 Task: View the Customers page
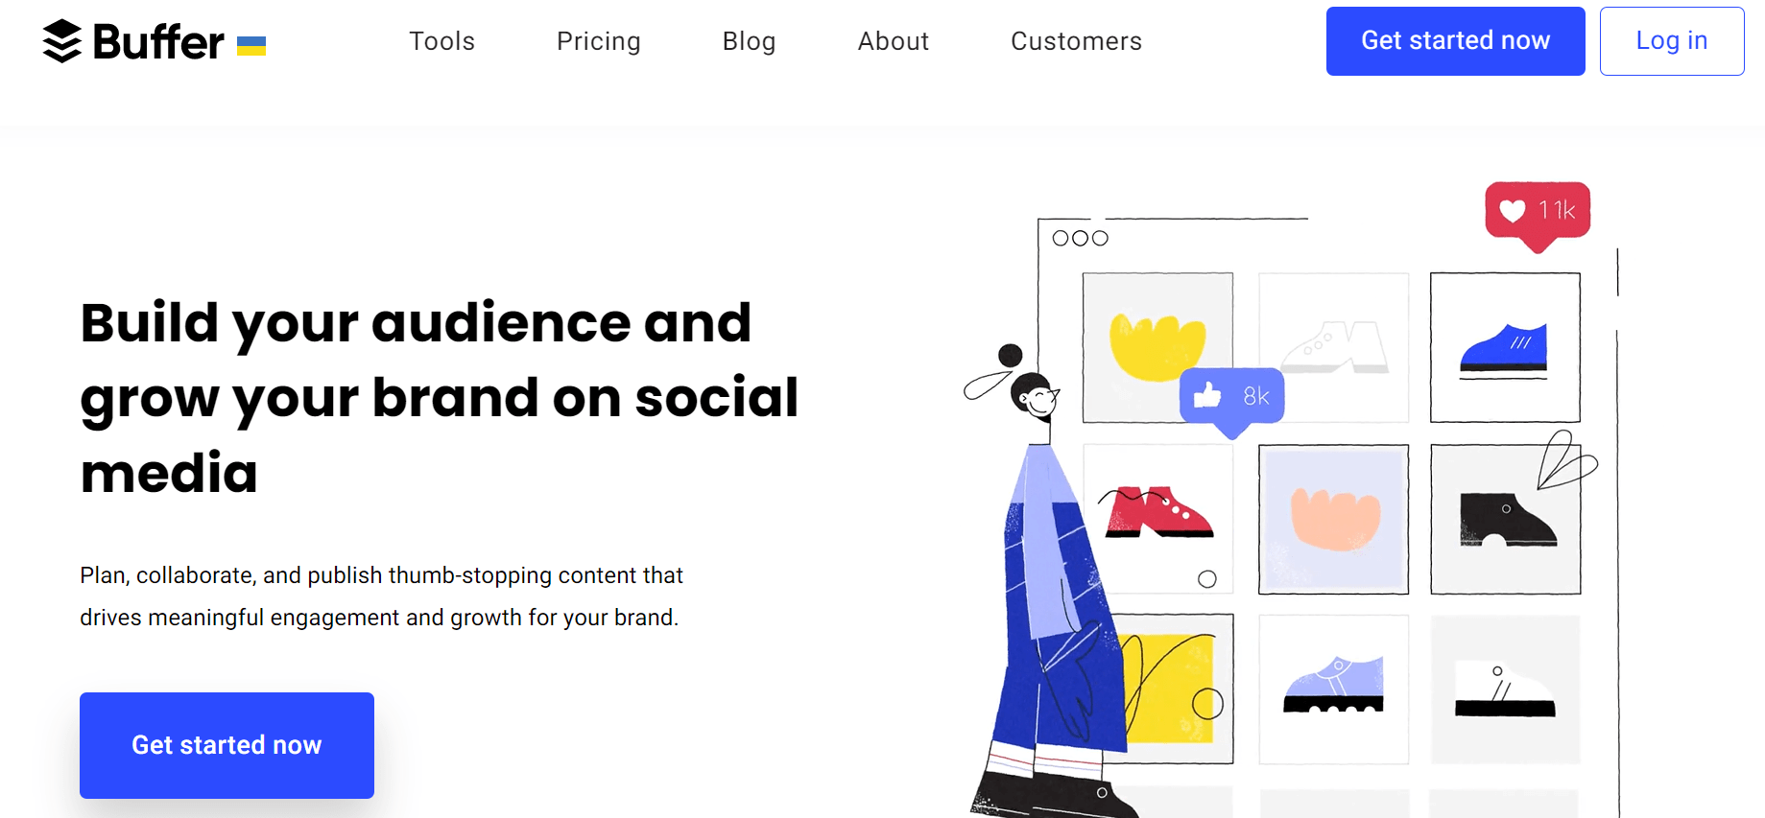pos(1075,40)
